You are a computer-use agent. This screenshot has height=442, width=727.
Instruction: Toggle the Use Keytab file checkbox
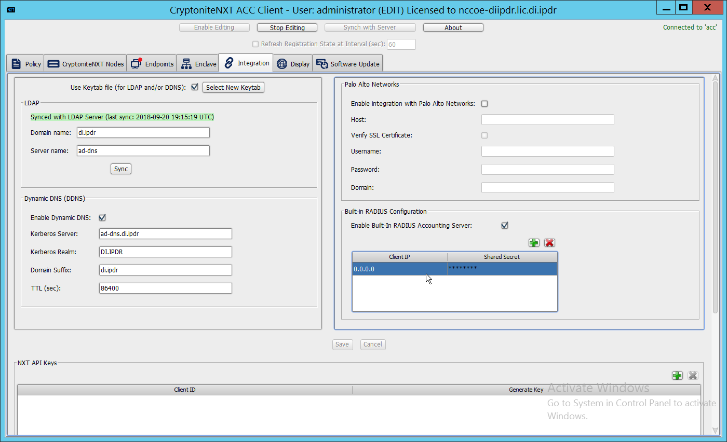(195, 87)
